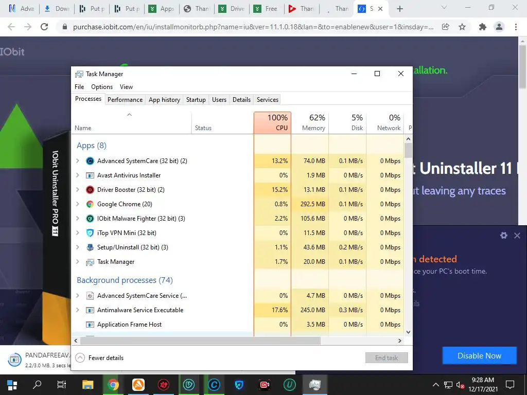Open Chrome from the taskbar

pos(113,385)
